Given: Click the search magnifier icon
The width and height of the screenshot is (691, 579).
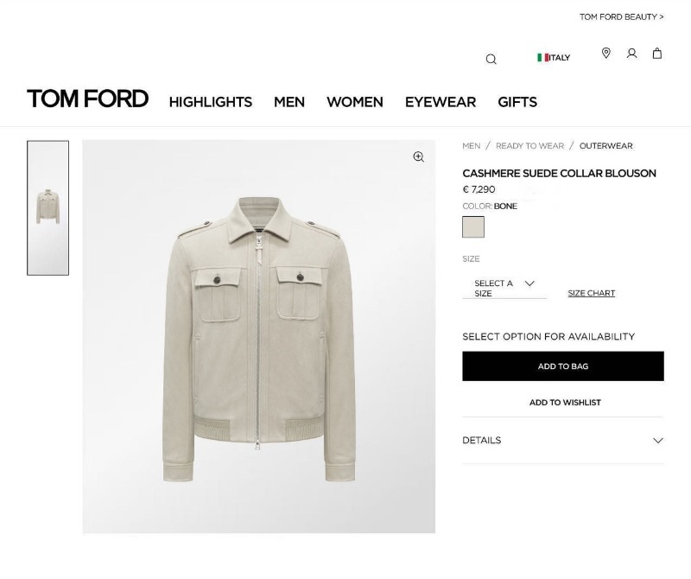Looking at the screenshot, I should pyautogui.click(x=491, y=59).
